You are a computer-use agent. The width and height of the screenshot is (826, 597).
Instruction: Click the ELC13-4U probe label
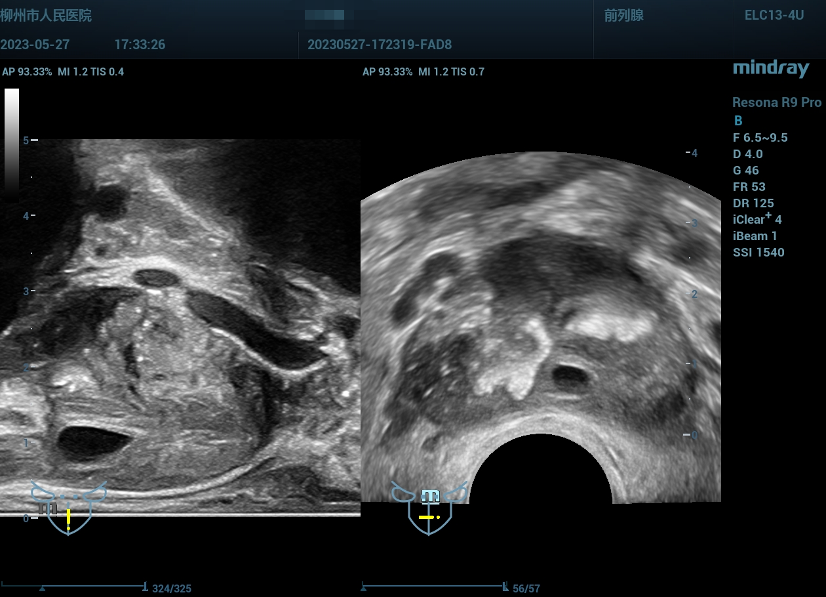pyautogui.click(x=774, y=15)
